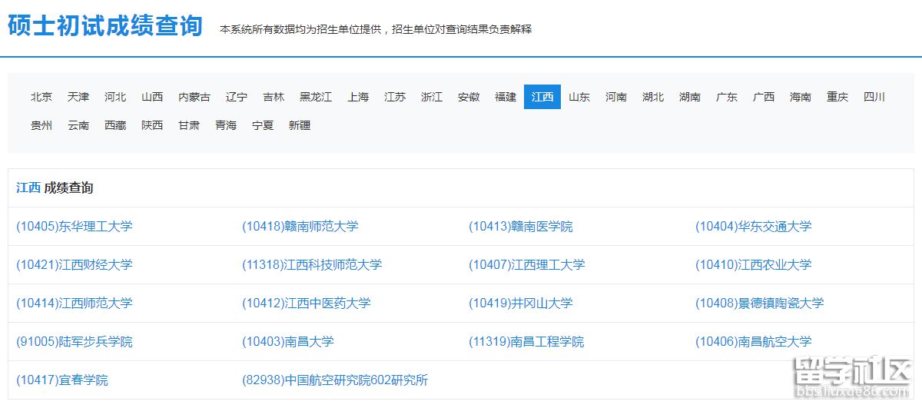Switch to 山西 province
The image size is (922, 408).
(152, 97)
